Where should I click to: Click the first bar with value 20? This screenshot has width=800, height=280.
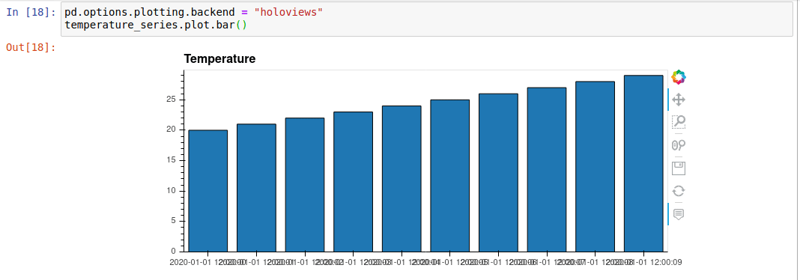[x=207, y=191]
